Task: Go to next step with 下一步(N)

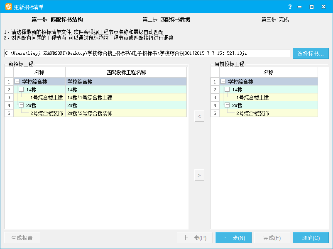Action: coord(233,238)
